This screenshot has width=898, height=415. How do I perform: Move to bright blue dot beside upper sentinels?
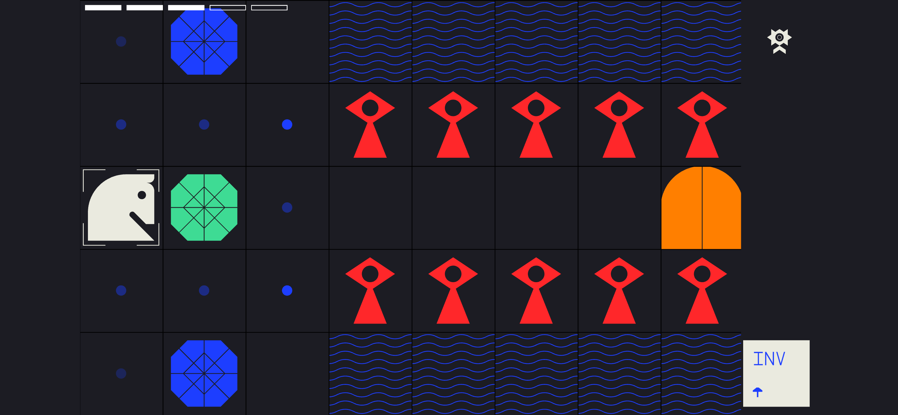coord(287,124)
